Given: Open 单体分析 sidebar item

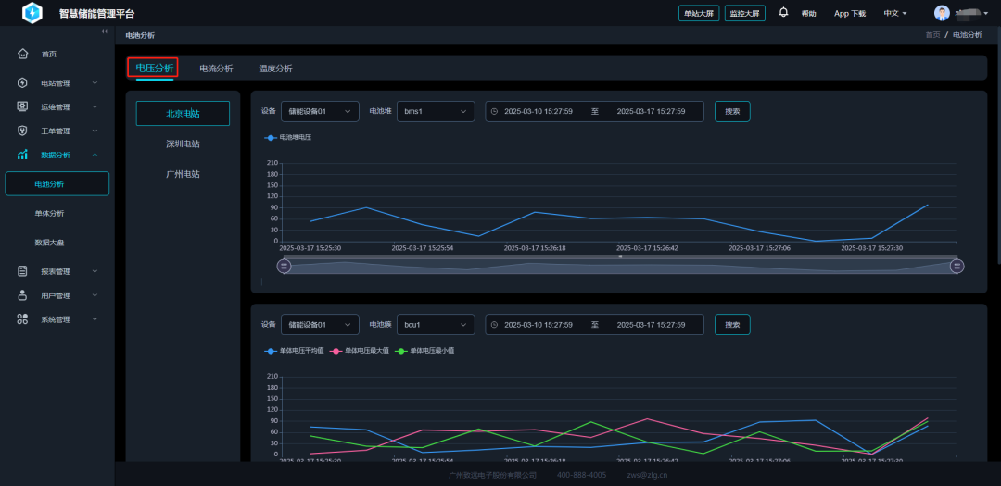Looking at the screenshot, I should (49, 213).
